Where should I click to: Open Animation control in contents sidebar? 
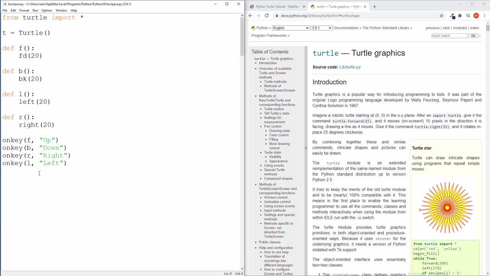pyautogui.click(x=277, y=202)
